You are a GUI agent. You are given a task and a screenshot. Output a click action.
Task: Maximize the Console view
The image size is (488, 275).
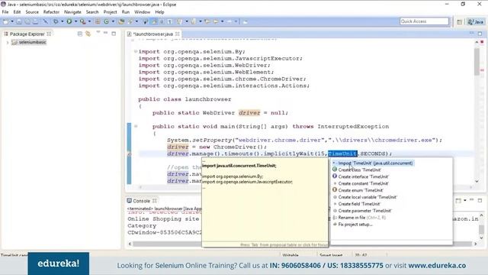pyautogui.click(x=480, y=200)
